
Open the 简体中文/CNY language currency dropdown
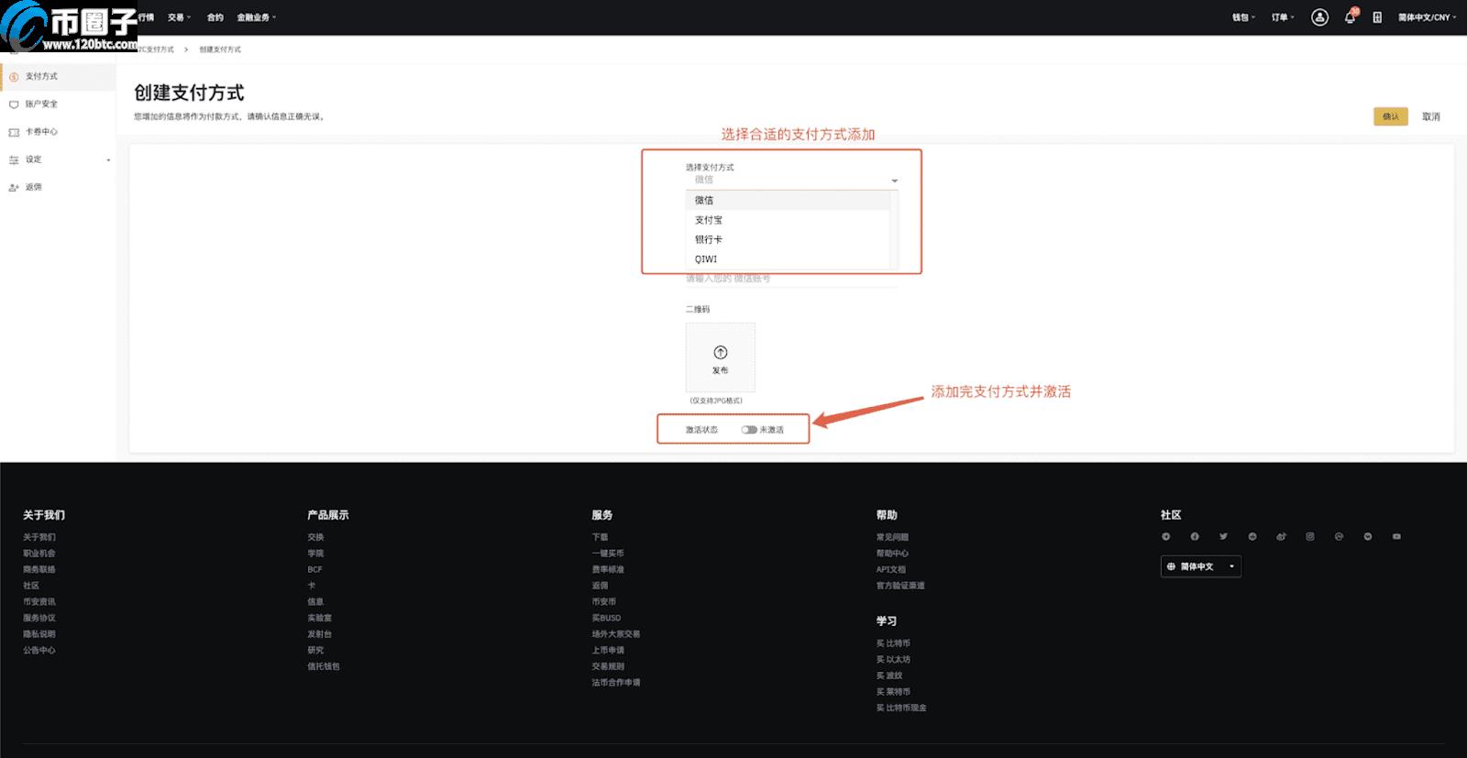1427,17
